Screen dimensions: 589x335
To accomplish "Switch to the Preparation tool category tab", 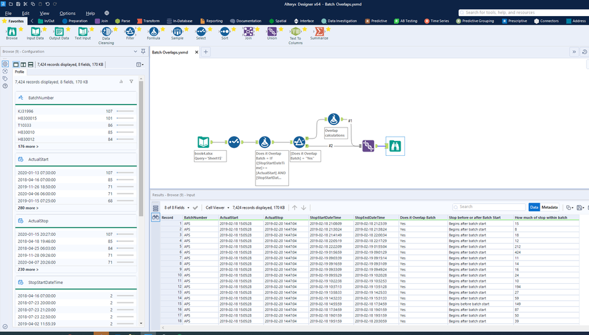I will click(x=74, y=21).
